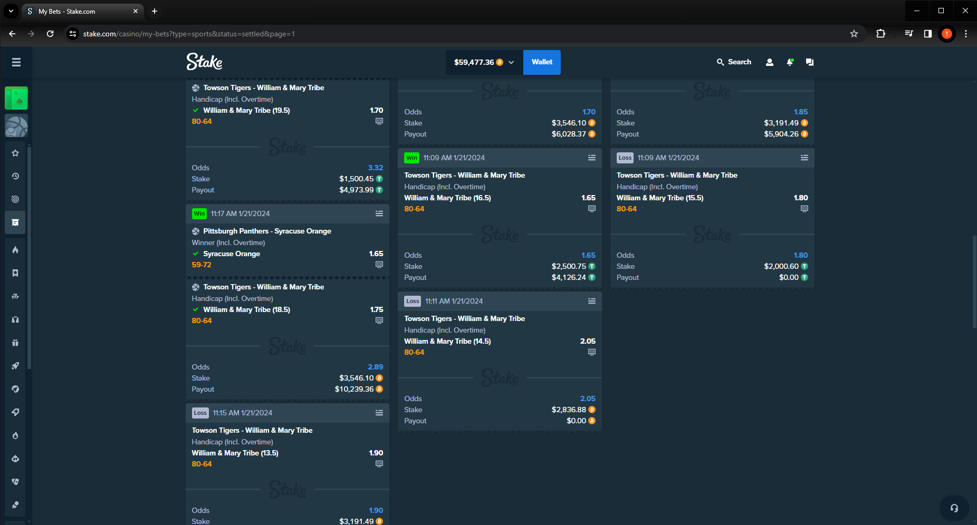This screenshot has height=525, width=977.
Task: Click the $4,126.24 payout amount
Action: point(569,277)
